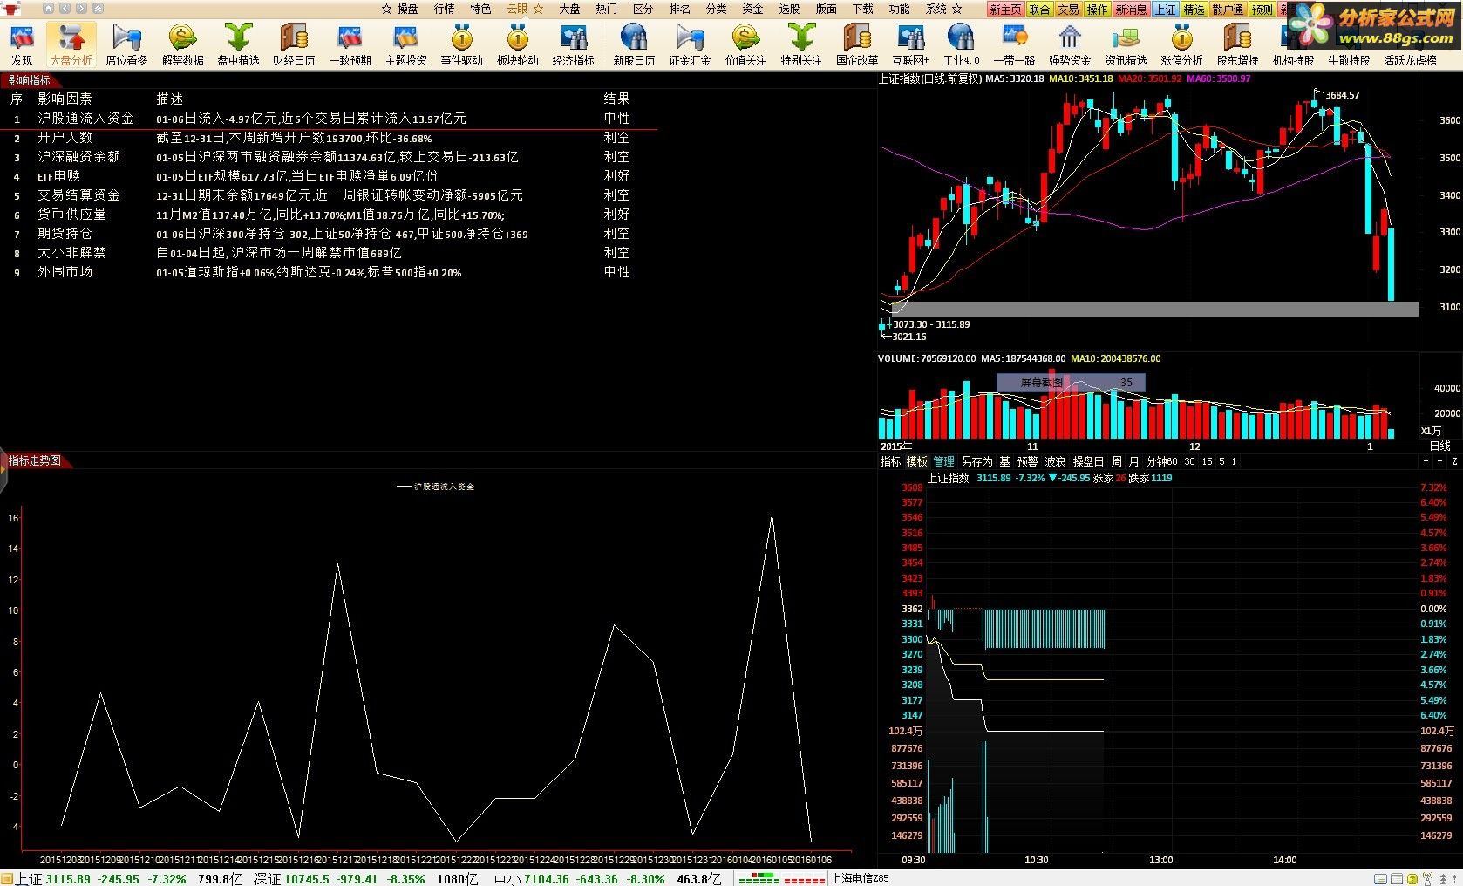Open the 发现 toolbar icon
The image size is (1463, 886).
(x=22, y=45)
